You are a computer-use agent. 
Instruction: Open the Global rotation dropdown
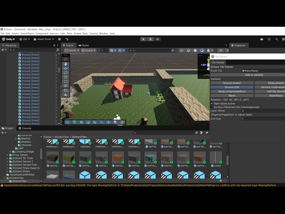tap(89, 50)
